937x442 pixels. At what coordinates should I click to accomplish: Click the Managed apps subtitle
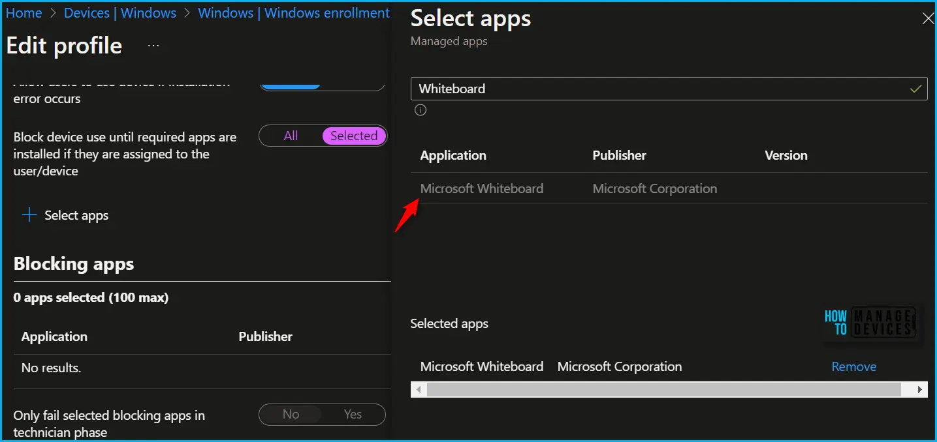click(x=449, y=41)
